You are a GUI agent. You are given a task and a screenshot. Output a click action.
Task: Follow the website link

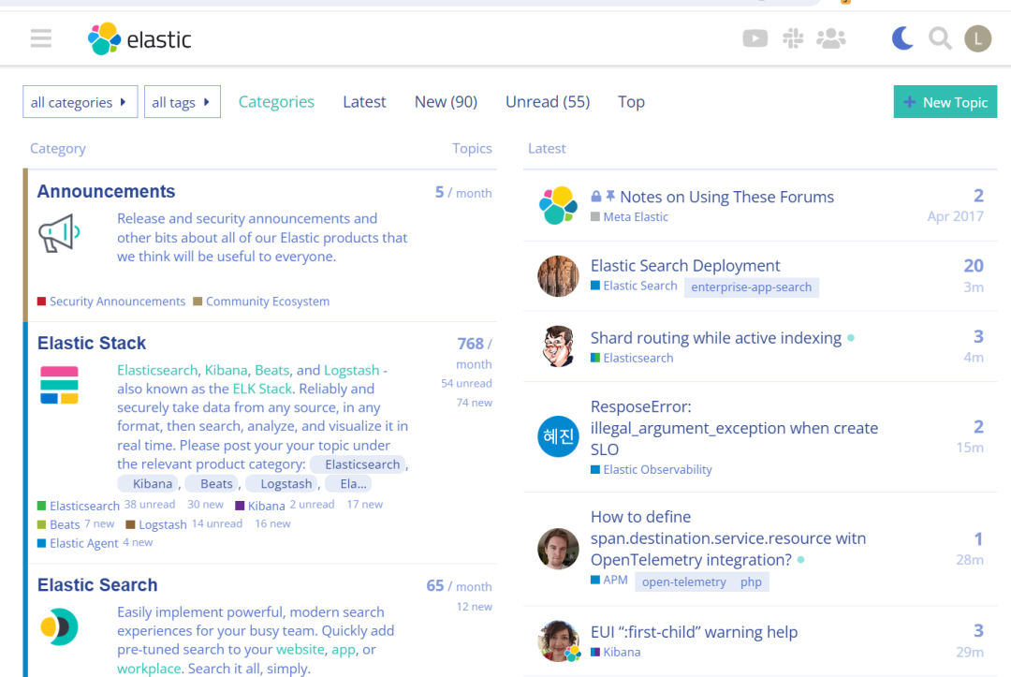click(x=300, y=649)
